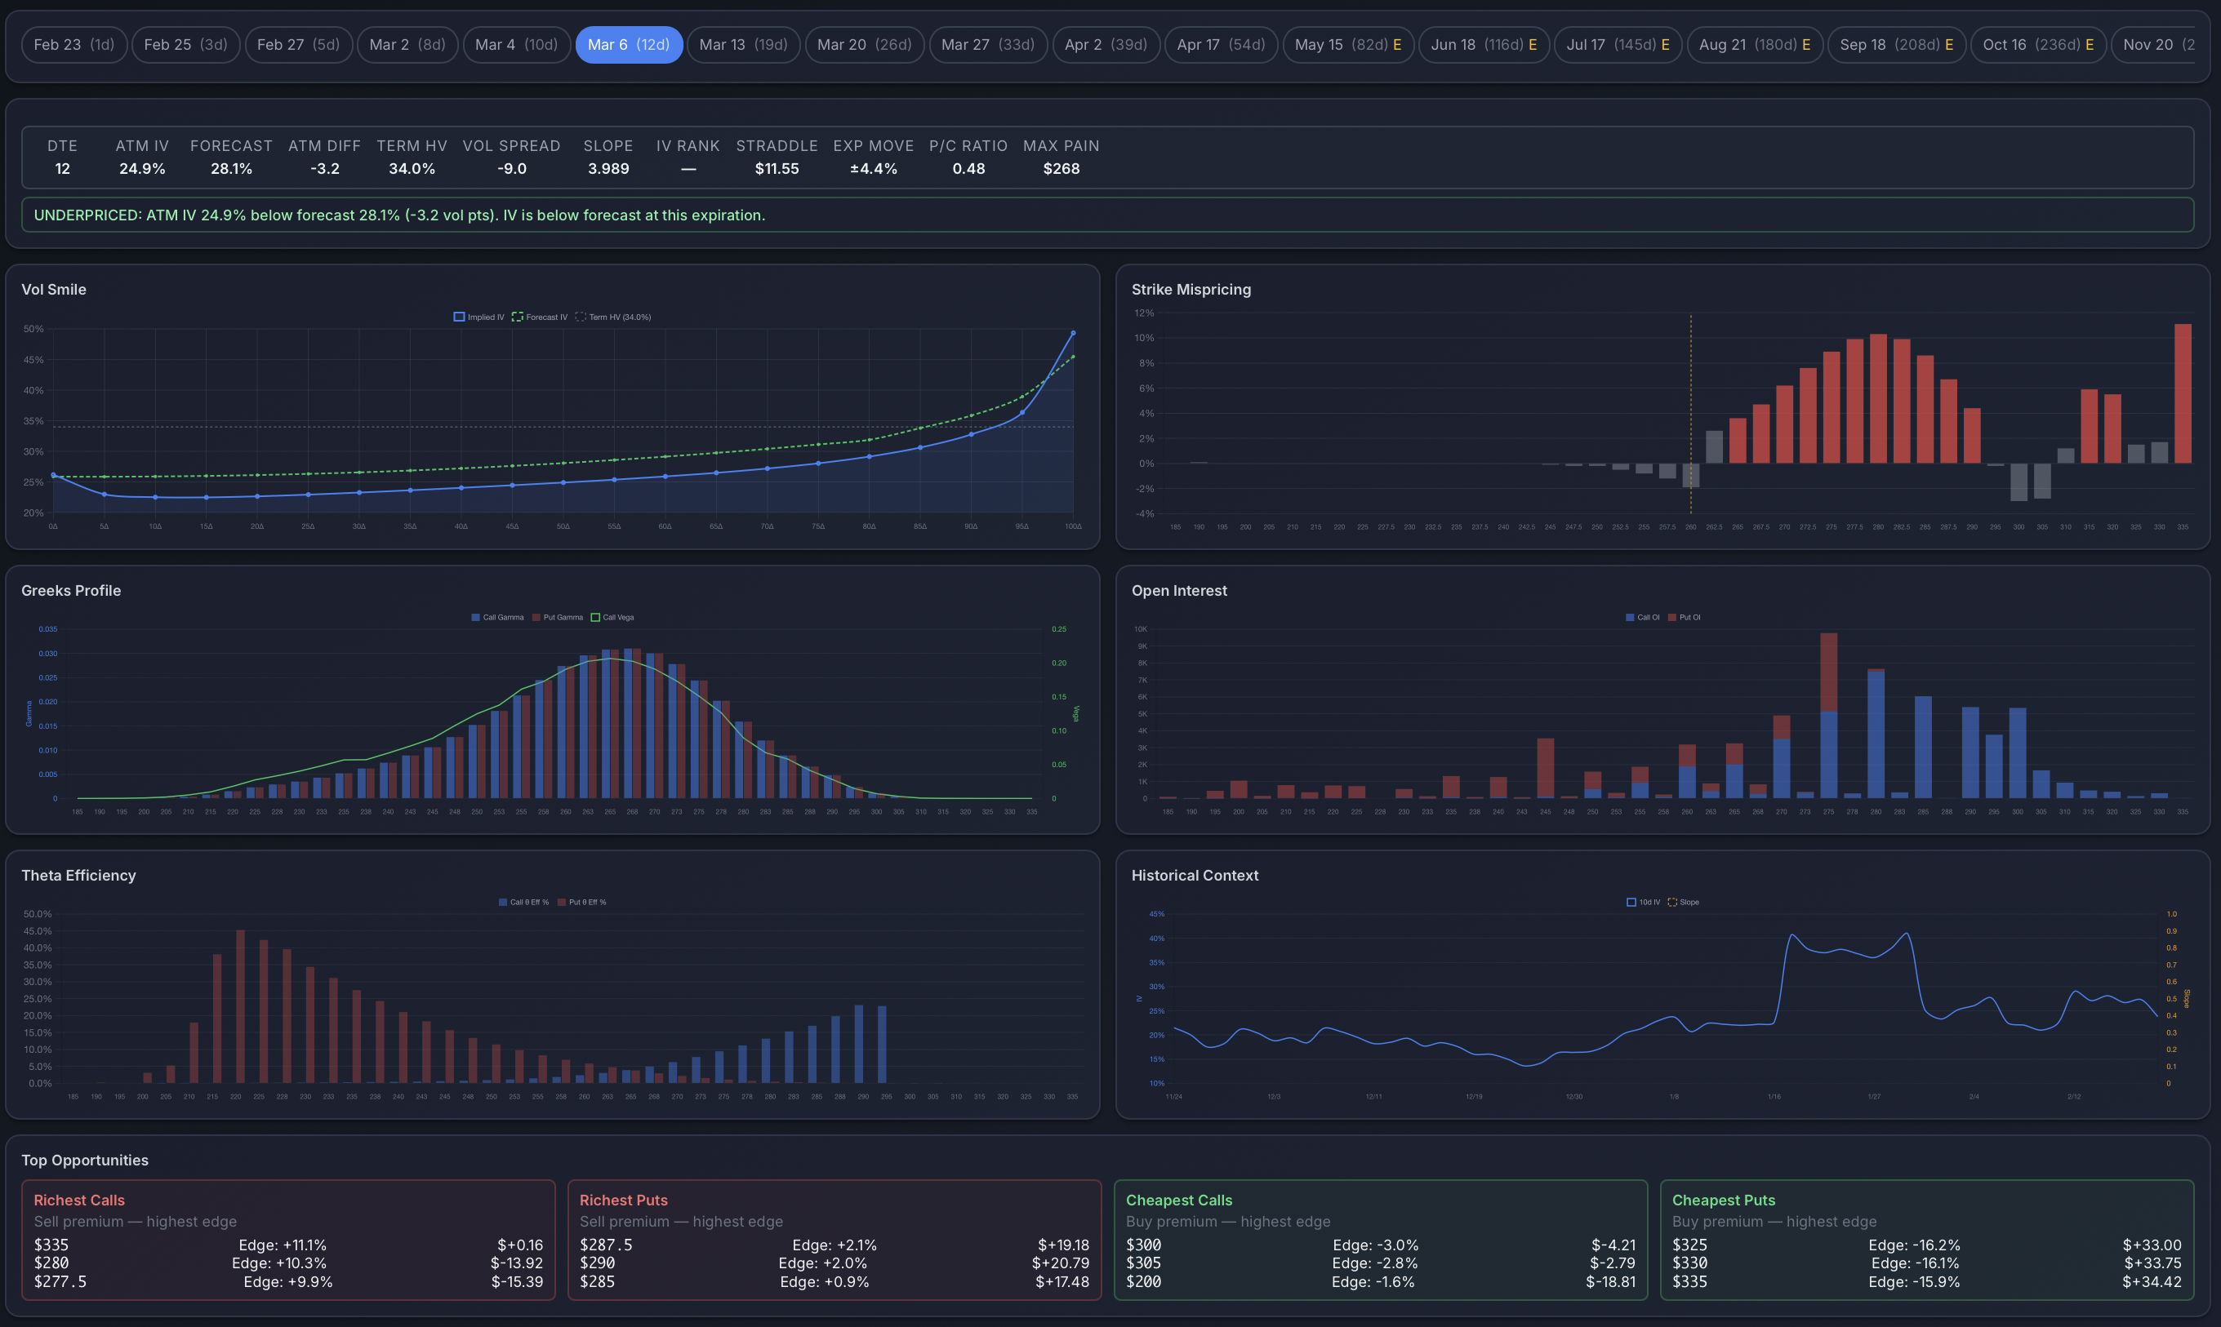Image resolution: width=2221 pixels, height=1327 pixels.
Task: Switch to the Mar 13 (19d) expiration
Action: (743, 44)
